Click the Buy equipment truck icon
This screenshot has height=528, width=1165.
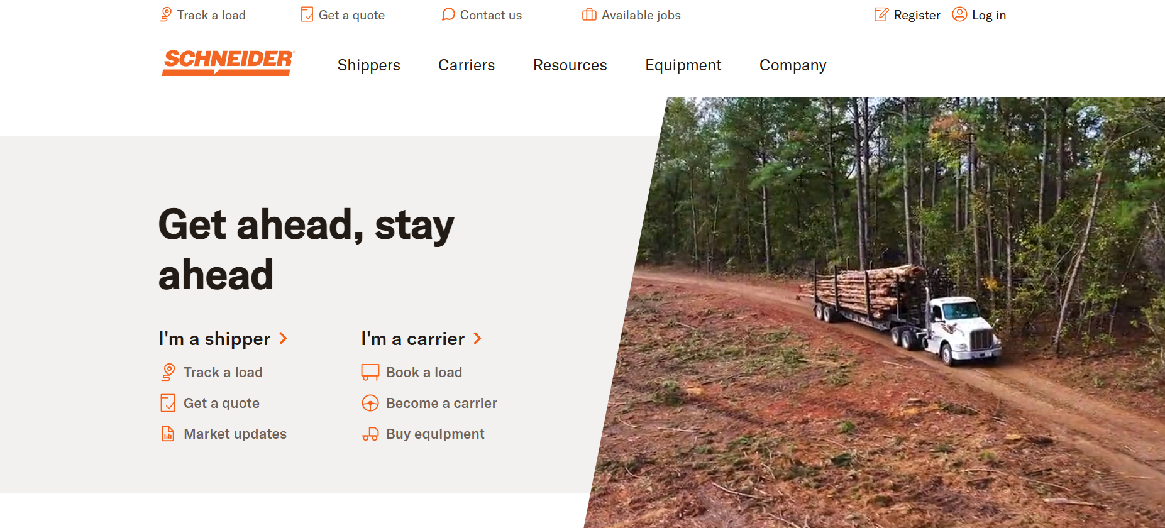(x=370, y=434)
